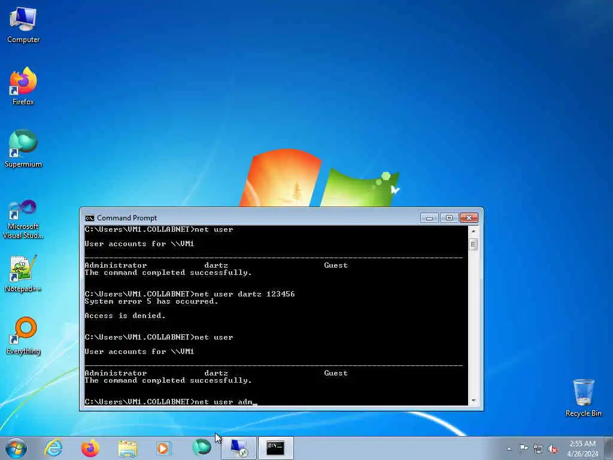613x460 pixels.
Task: Maximize the Command Prompt window
Action: [x=449, y=218]
